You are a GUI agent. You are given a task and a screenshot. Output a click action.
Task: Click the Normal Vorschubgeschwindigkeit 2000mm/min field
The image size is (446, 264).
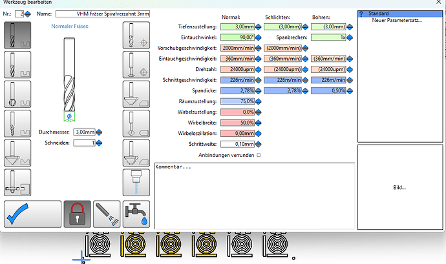pos(237,48)
